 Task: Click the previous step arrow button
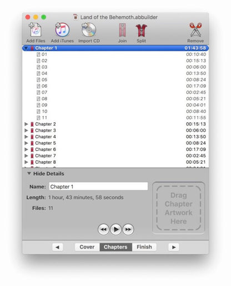[x=58, y=247]
